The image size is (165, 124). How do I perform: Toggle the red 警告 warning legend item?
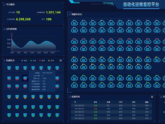coord(42,61)
